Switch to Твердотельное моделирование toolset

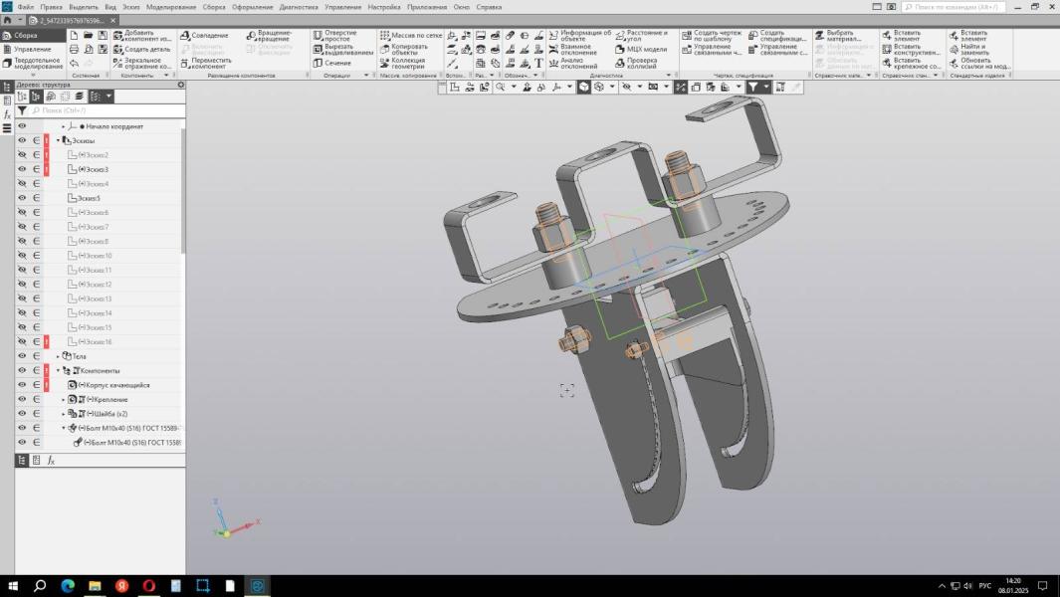tap(33, 63)
